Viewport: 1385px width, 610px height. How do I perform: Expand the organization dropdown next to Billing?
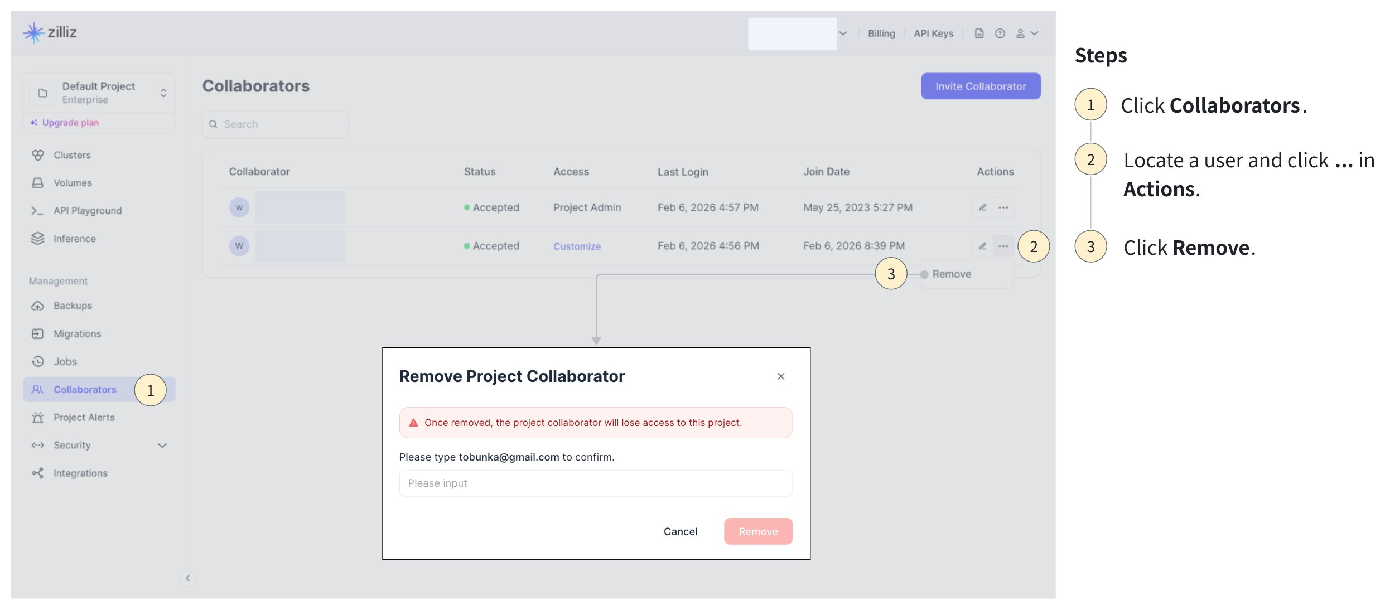(x=843, y=33)
